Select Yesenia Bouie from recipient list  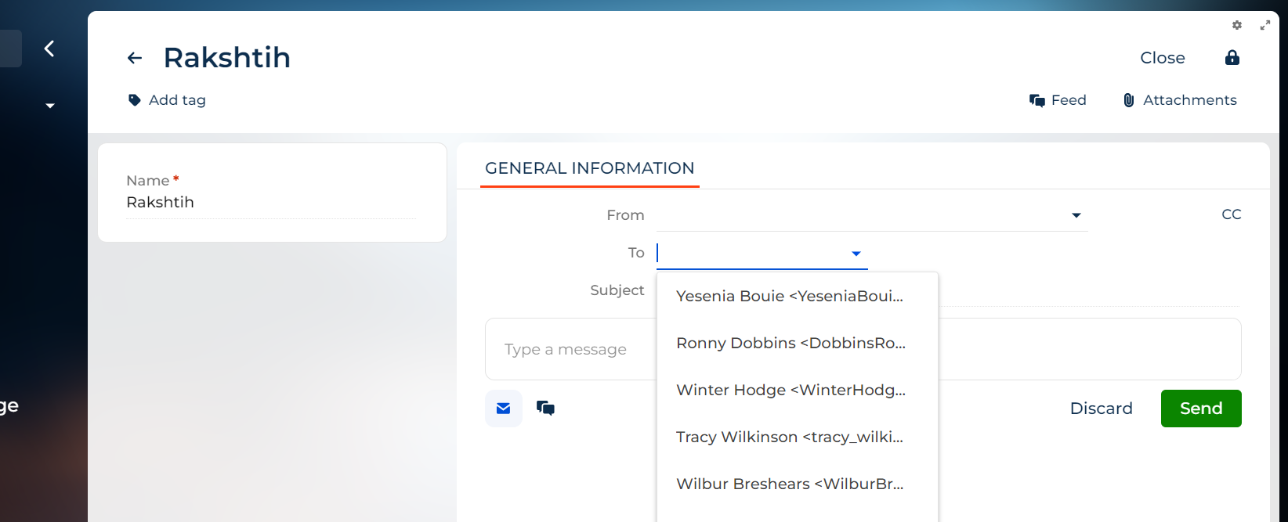click(798, 296)
